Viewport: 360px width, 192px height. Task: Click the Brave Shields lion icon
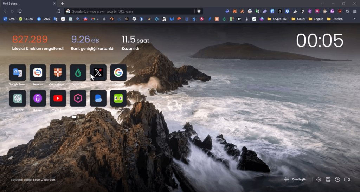(x=199, y=11)
